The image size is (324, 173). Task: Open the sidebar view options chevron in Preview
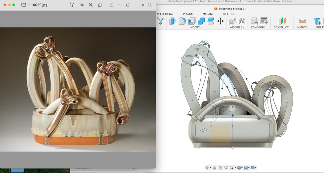pyautogui.click(x=28, y=5)
